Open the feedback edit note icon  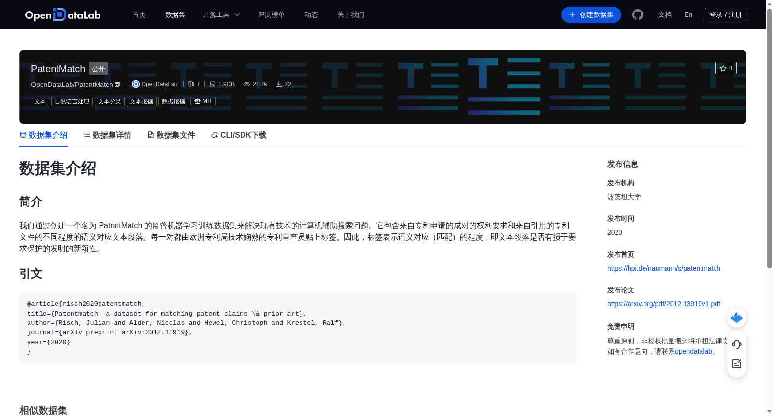pyautogui.click(x=737, y=364)
